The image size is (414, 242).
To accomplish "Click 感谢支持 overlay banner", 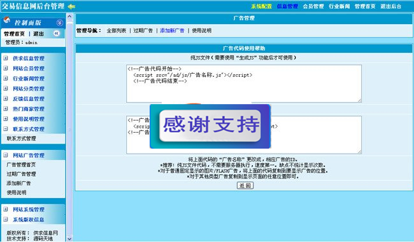I will click(210, 126).
